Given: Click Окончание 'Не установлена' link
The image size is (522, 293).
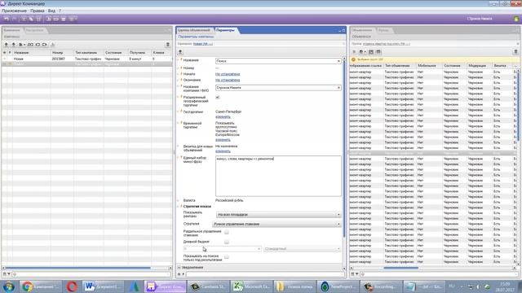Looking at the screenshot, I should [x=228, y=80].
